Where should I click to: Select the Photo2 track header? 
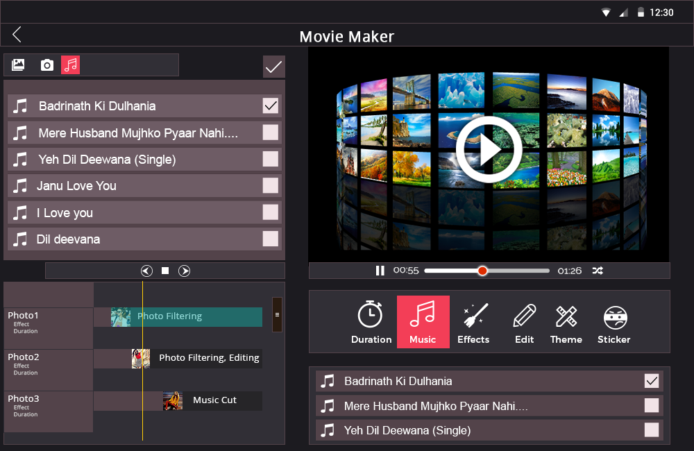tap(49, 370)
